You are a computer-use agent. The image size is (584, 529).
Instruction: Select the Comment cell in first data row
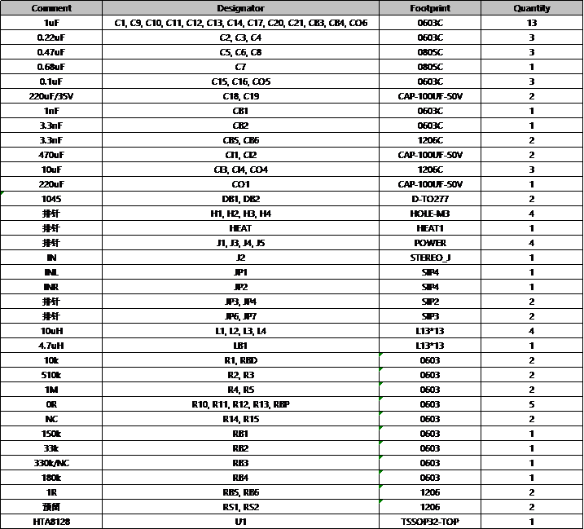pos(50,24)
